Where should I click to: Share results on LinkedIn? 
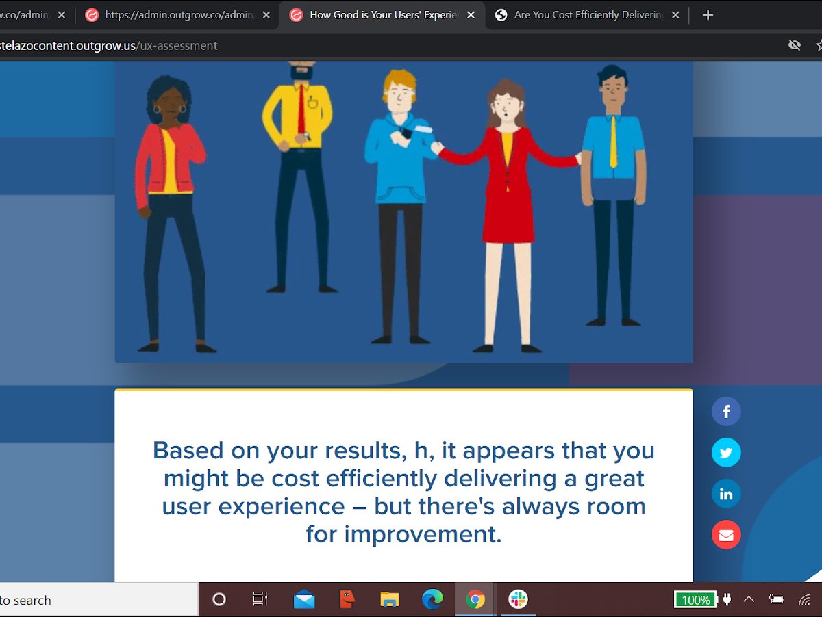pyautogui.click(x=726, y=494)
